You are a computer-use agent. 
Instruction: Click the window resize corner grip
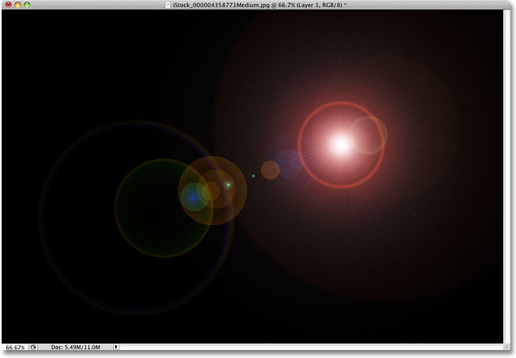click(507, 347)
